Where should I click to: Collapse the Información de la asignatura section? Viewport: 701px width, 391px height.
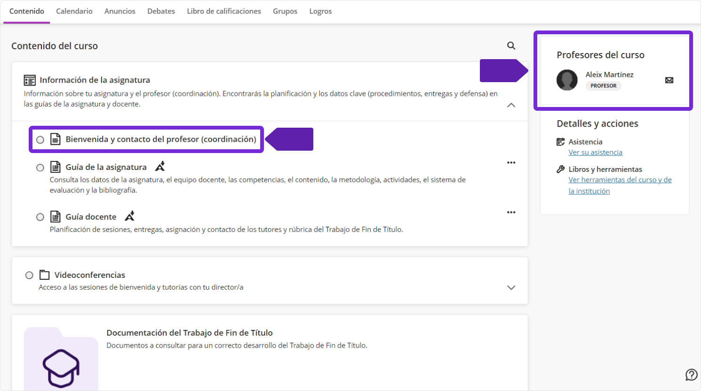tap(511, 105)
